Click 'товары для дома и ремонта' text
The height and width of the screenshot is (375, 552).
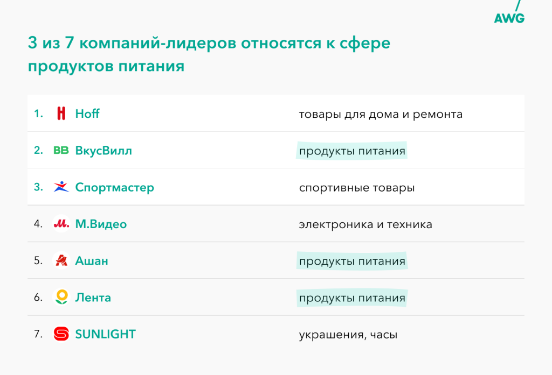coord(381,115)
